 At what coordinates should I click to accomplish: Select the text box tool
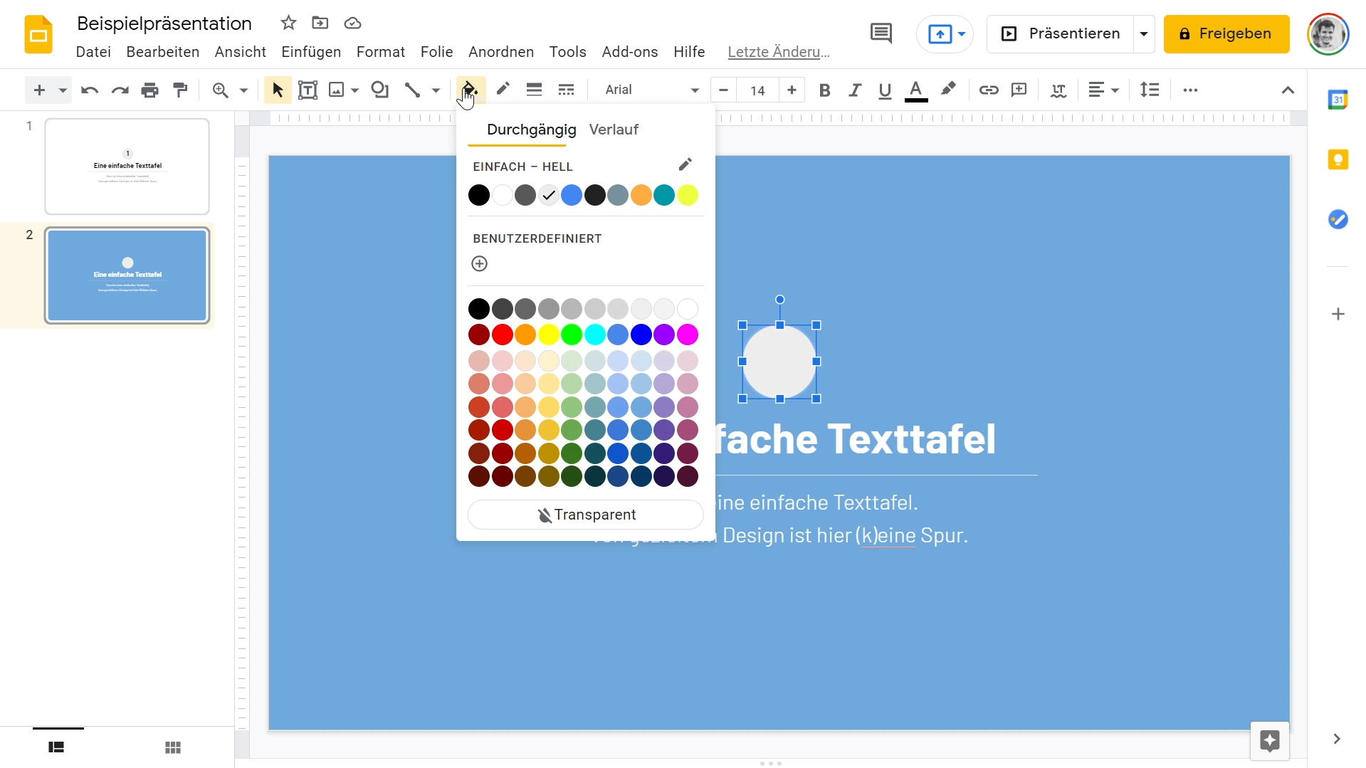pyautogui.click(x=308, y=90)
